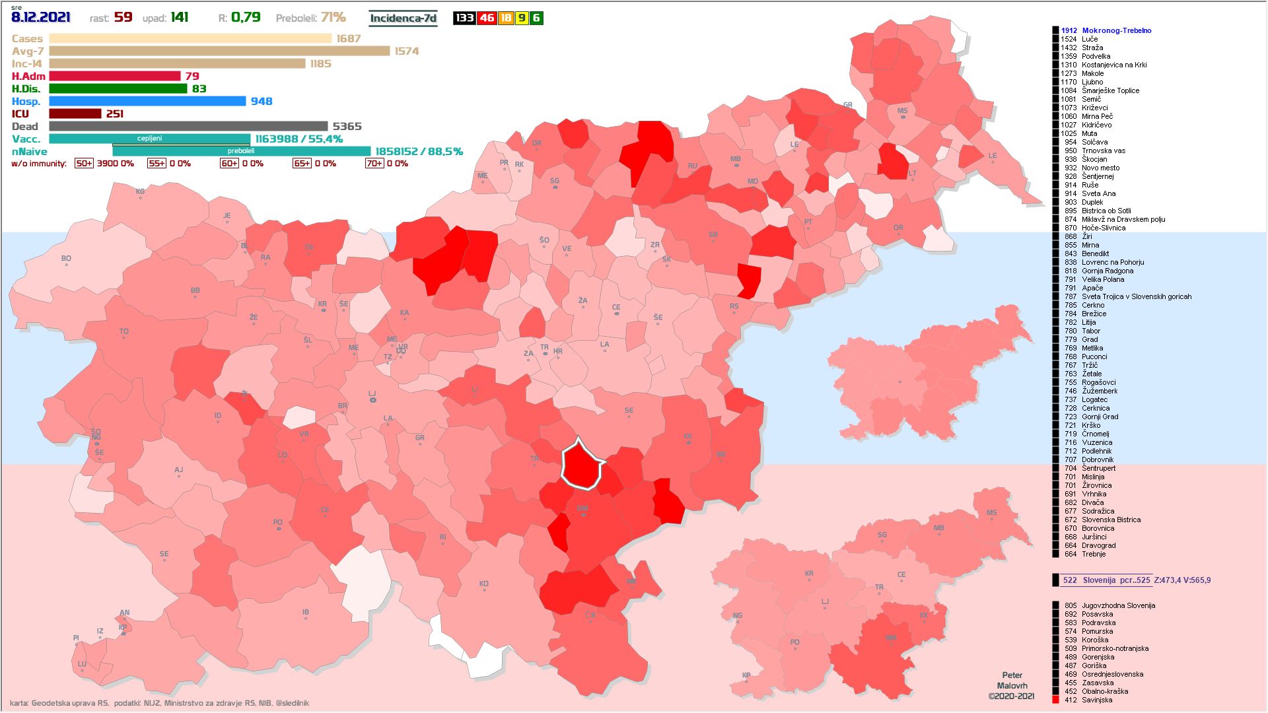
Task: Click the LJ label on the main map
Action: coord(372,395)
